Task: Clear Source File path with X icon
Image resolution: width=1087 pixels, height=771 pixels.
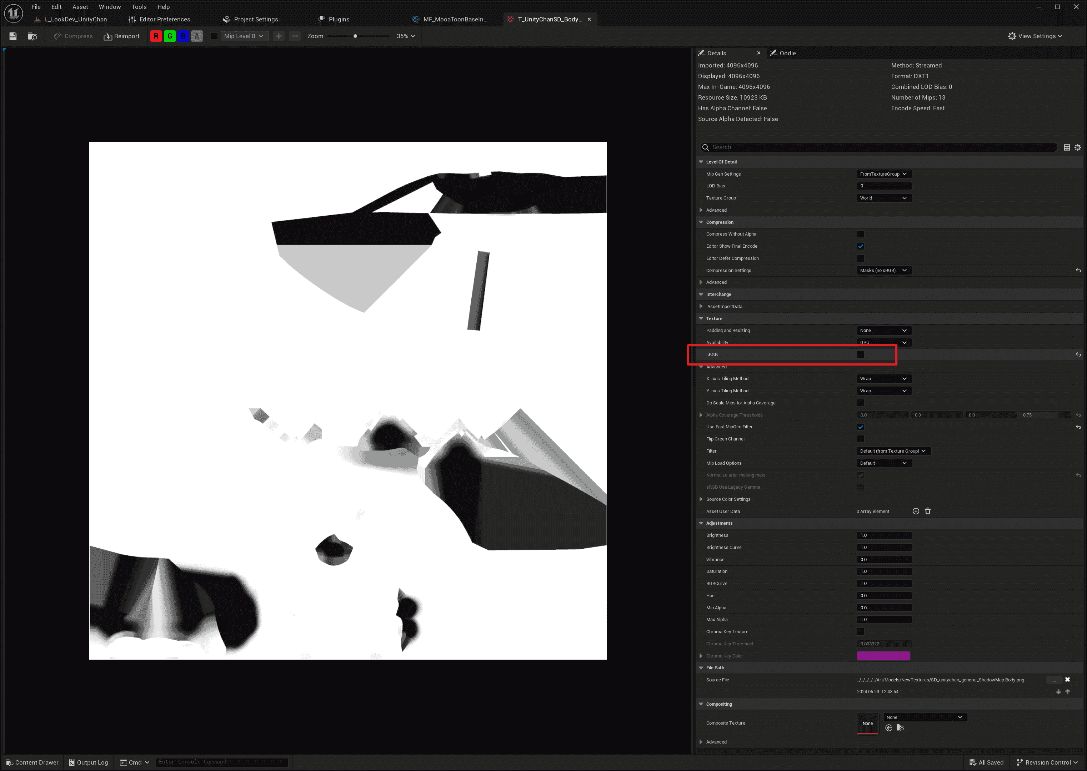Action: [1067, 680]
